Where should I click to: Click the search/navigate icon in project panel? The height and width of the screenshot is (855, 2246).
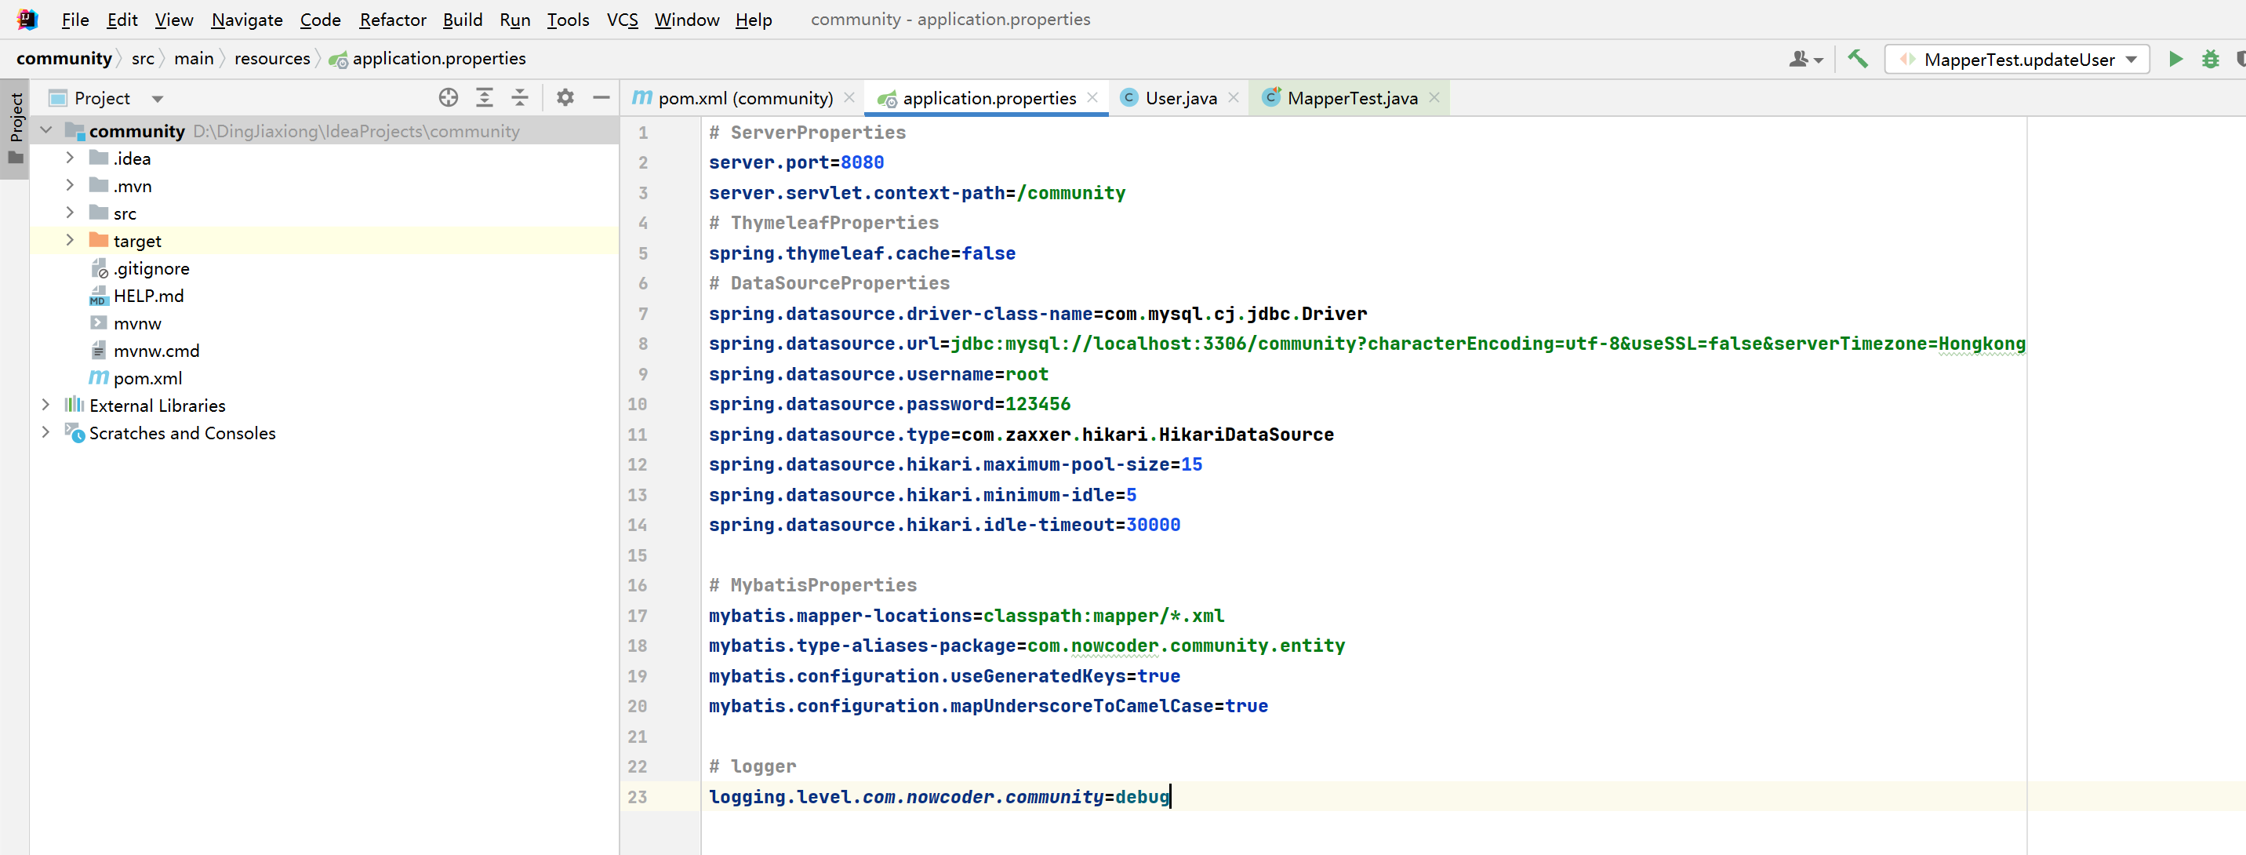pos(449,97)
